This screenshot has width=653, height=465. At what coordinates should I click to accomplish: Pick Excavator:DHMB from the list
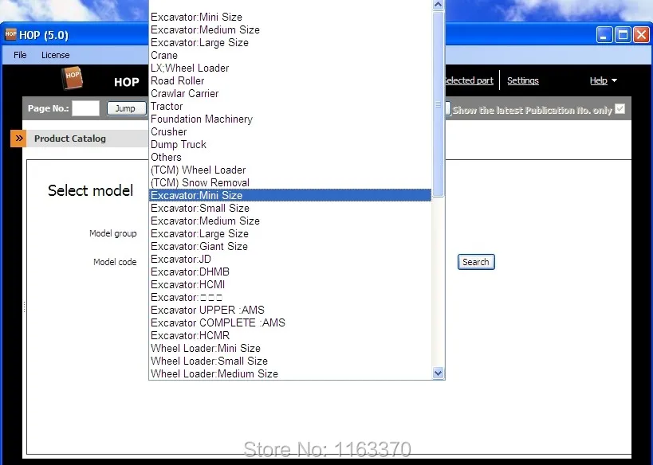point(290,272)
